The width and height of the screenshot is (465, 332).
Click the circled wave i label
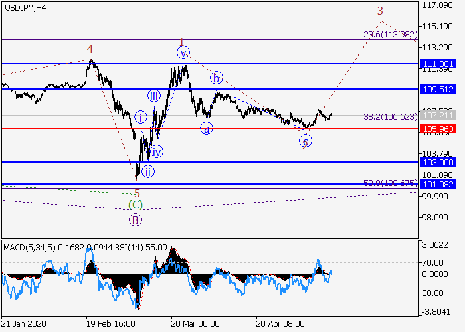pos(141,117)
